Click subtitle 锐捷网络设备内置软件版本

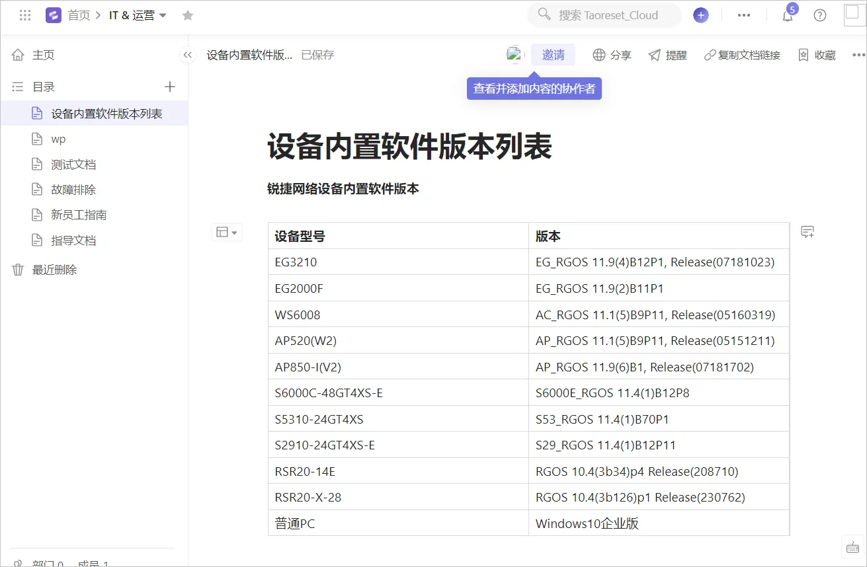343,189
